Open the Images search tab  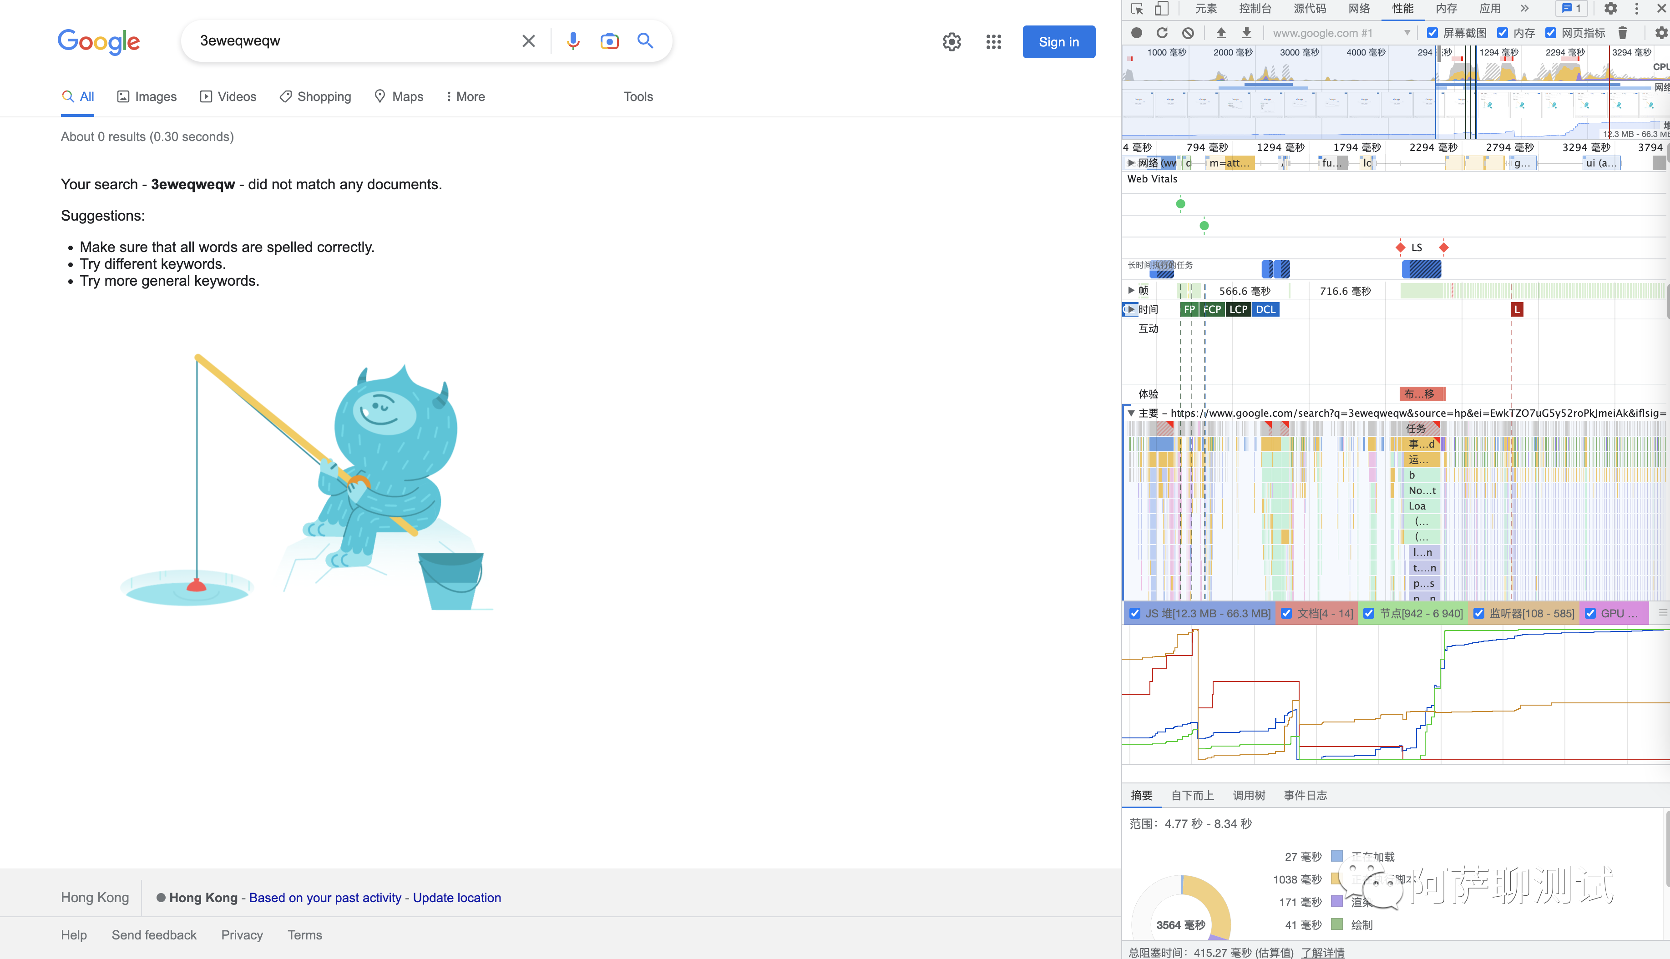coord(147,97)
